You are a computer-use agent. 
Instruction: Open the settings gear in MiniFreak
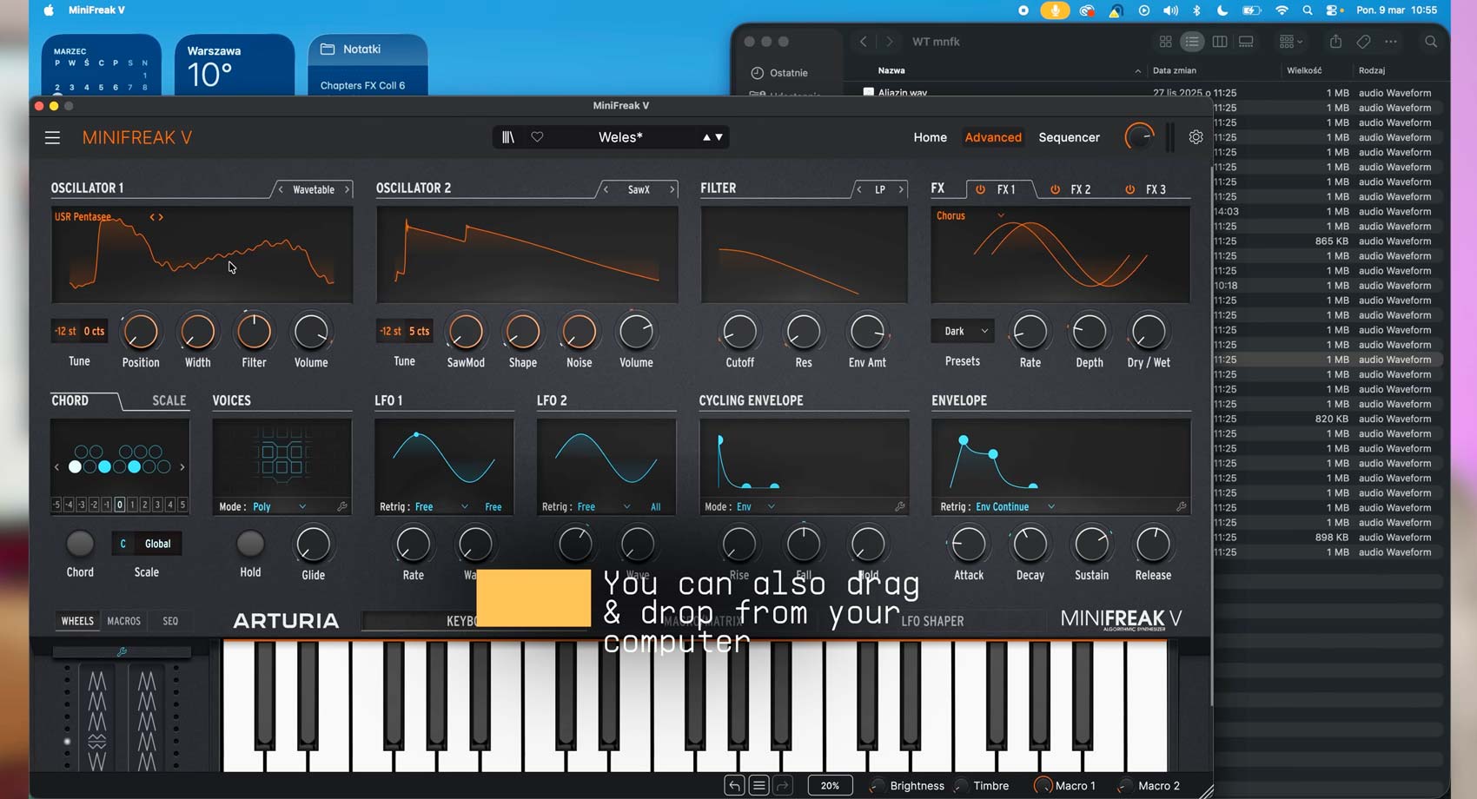tap(1196, 137)
